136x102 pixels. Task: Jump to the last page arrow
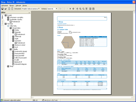(73, 9)
